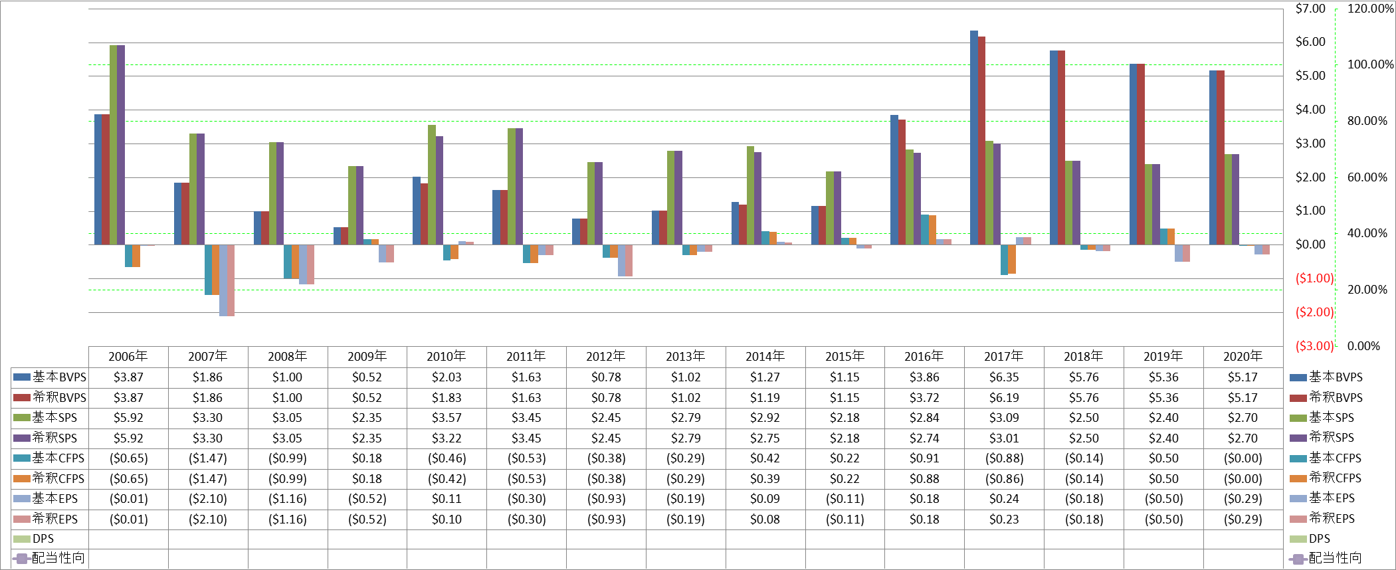Viewport: 1396px width, 570px height.
Task: Select the 2008年 column header
Action: (288, 357)
